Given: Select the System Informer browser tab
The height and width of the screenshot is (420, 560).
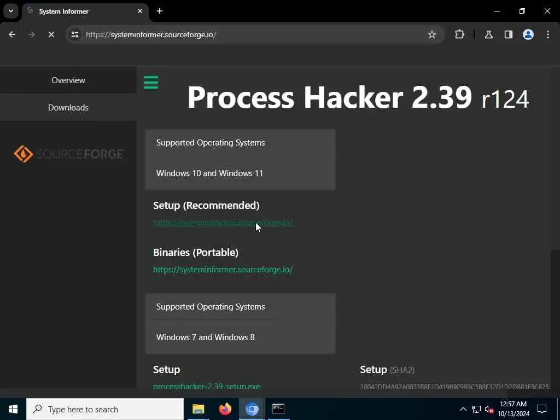Looking at the screenshot, I should click(x=85, y=11).
